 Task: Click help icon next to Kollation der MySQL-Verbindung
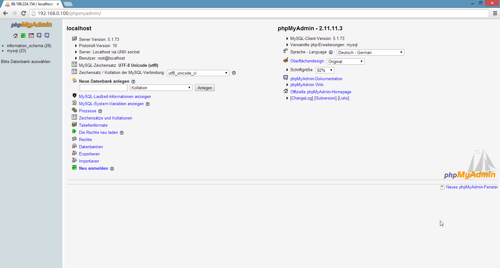[234, 73]
